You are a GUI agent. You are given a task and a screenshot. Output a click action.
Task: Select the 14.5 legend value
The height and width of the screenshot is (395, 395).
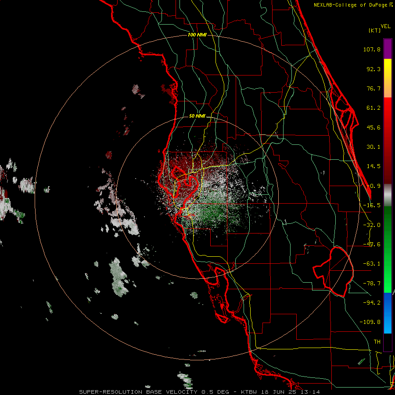(373, 166)
